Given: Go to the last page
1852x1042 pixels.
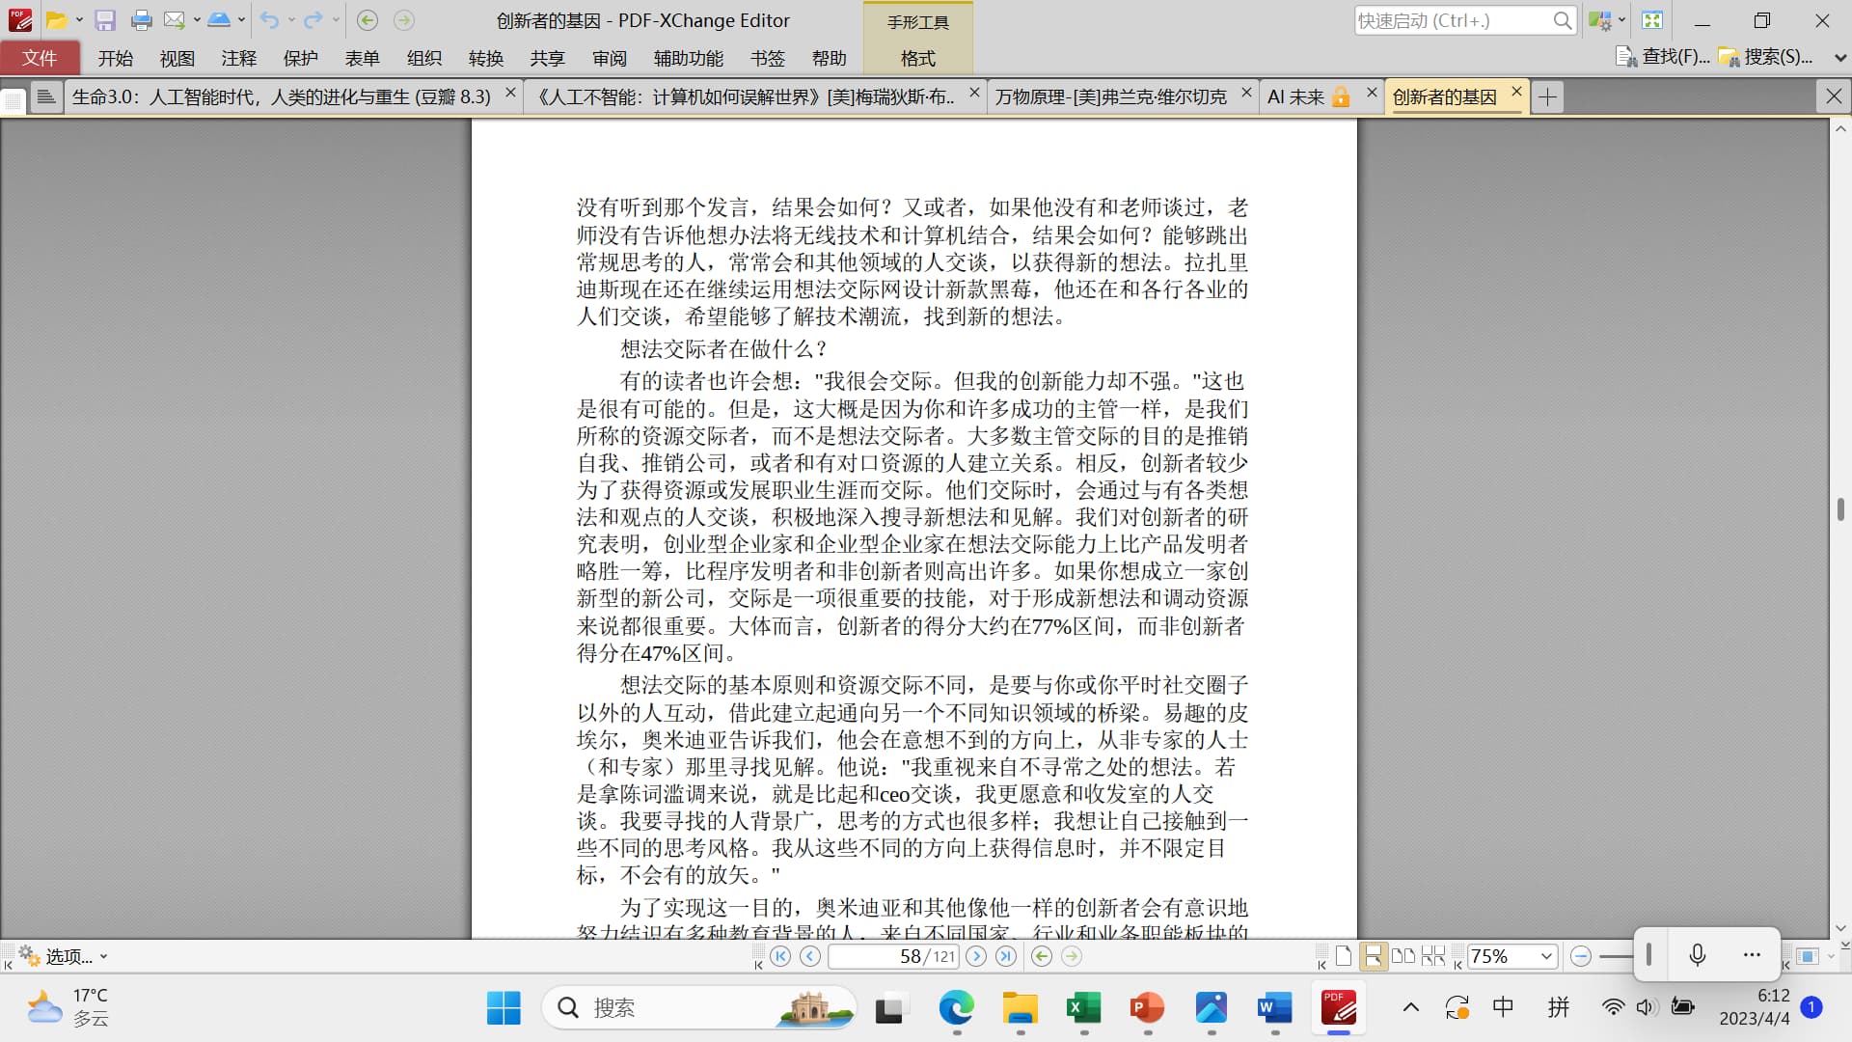Looking at the screenshot, I should coord(1006,956).
